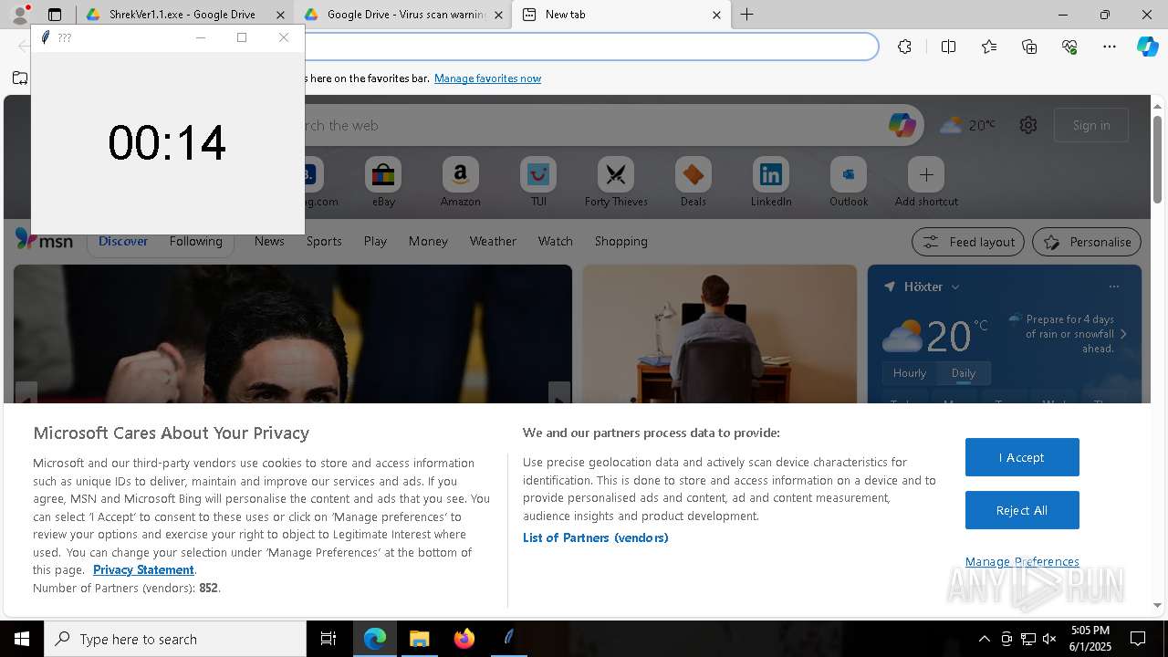Viewport: 1168px width, 657px height.
Task: Open Money category
Action: click(x=428, y=241)
